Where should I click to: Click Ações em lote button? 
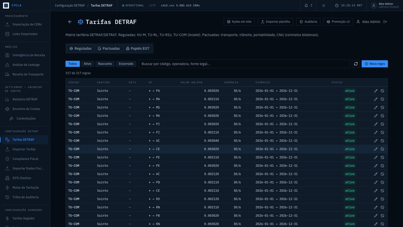tap(239, 22)
